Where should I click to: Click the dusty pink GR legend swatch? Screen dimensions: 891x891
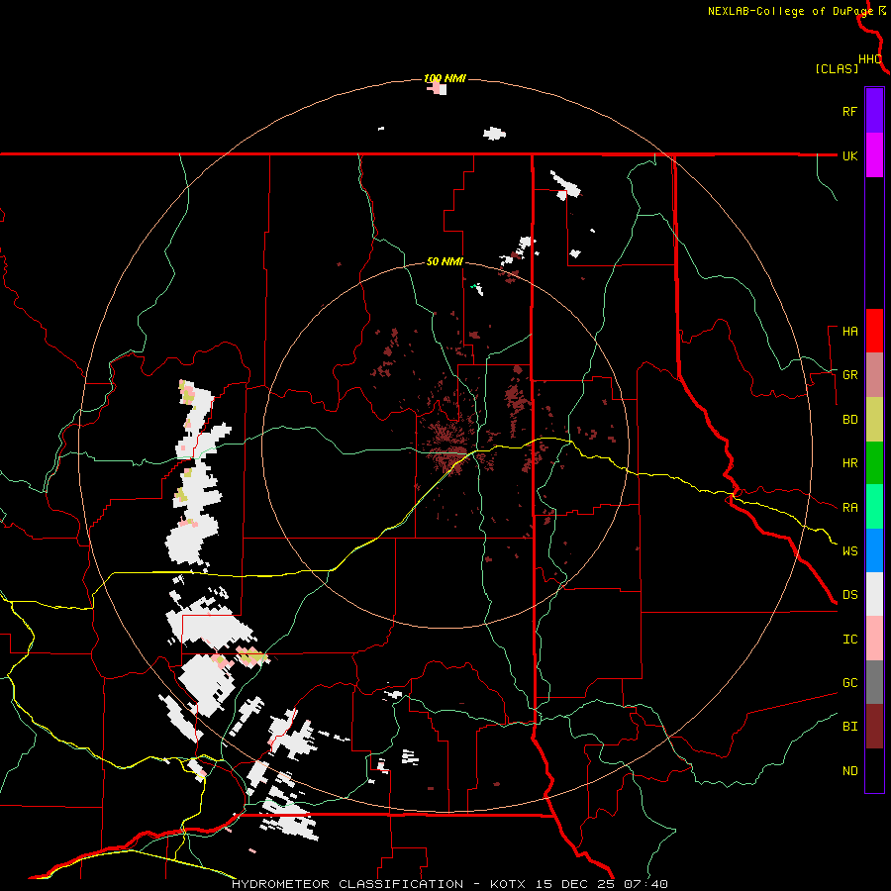pyautogui.click(x=874, y=375)
